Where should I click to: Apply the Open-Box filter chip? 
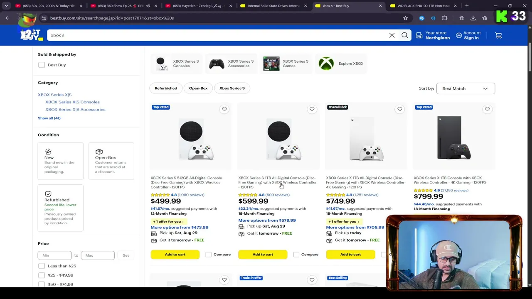point(198,88)
